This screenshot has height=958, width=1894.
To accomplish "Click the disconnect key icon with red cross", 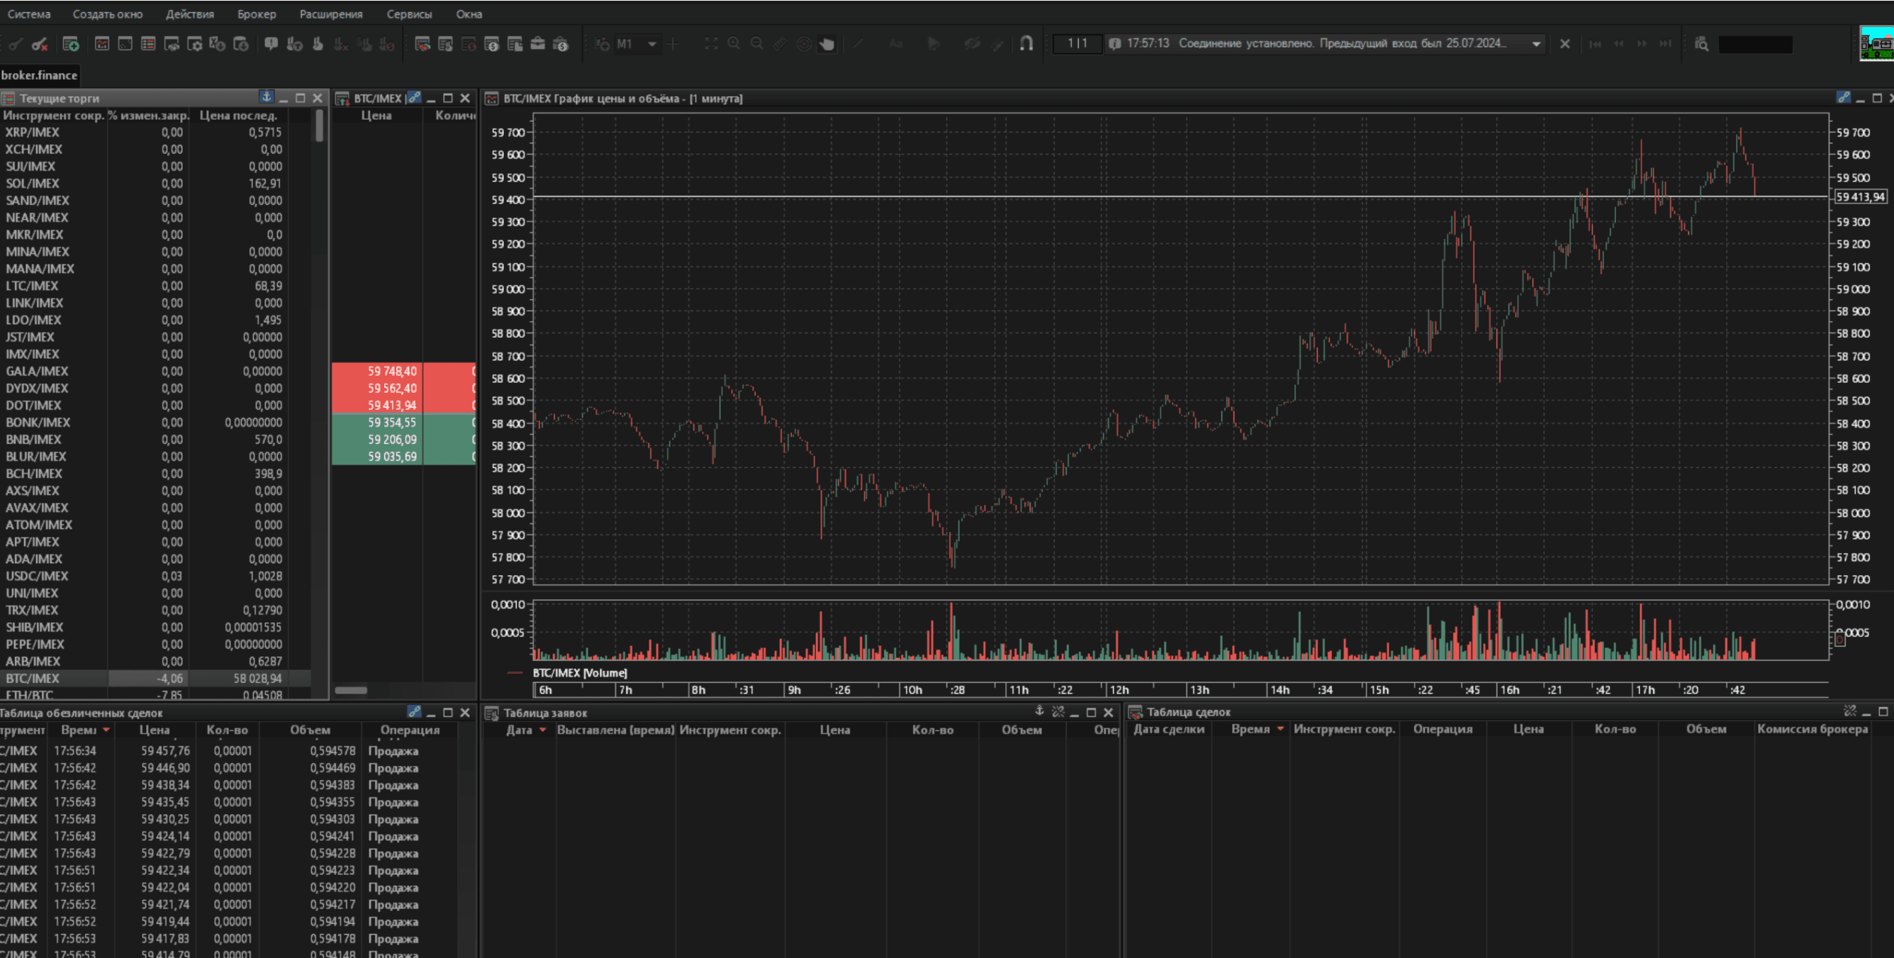I will [x=40, y=44].
